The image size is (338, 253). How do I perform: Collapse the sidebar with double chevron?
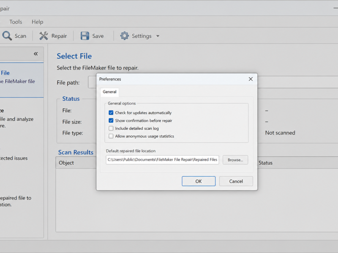click(36, 54)
